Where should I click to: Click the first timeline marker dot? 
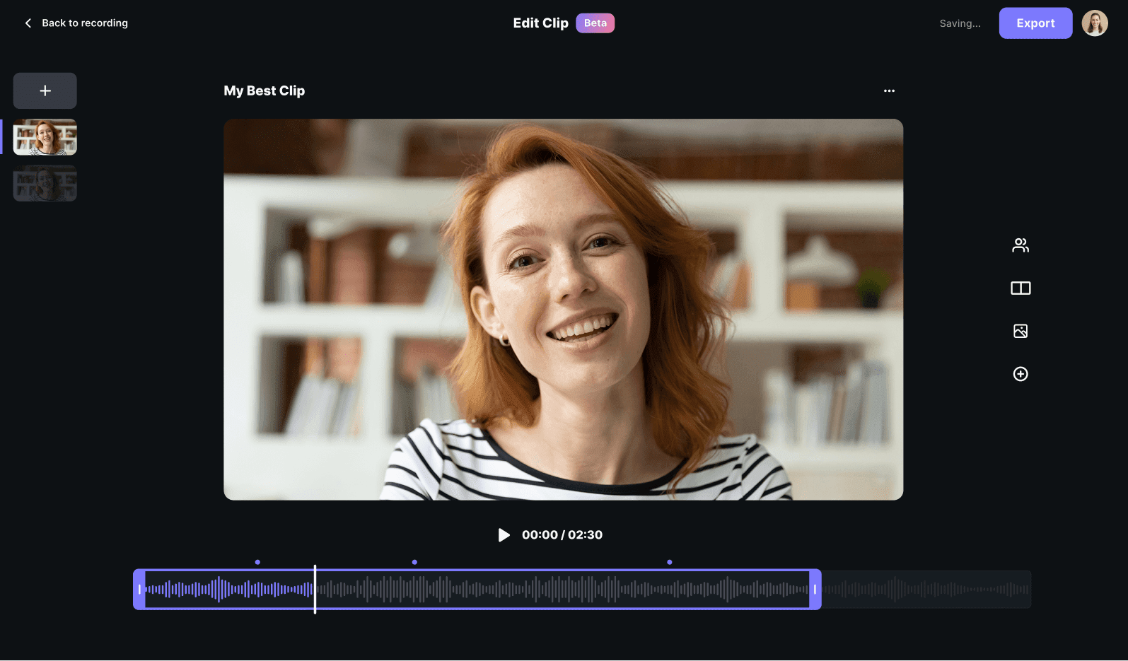257,562
